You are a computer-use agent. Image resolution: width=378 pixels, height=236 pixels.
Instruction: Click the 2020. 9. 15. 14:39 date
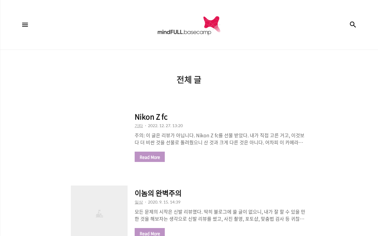[x=164, y=202]
